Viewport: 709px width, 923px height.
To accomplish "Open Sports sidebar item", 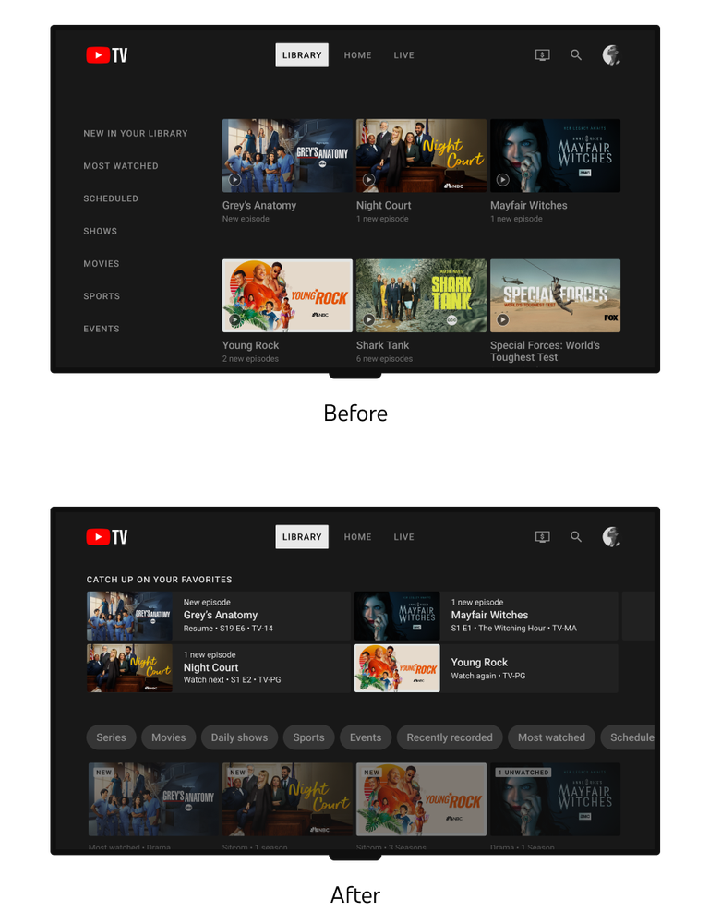I will point(102,296).
